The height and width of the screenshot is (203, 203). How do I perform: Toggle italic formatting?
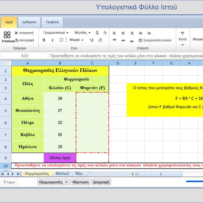(x=52, y=40)
